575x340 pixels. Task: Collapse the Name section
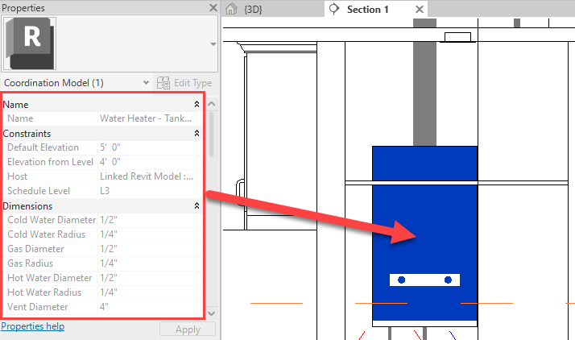tap(197, 105)
